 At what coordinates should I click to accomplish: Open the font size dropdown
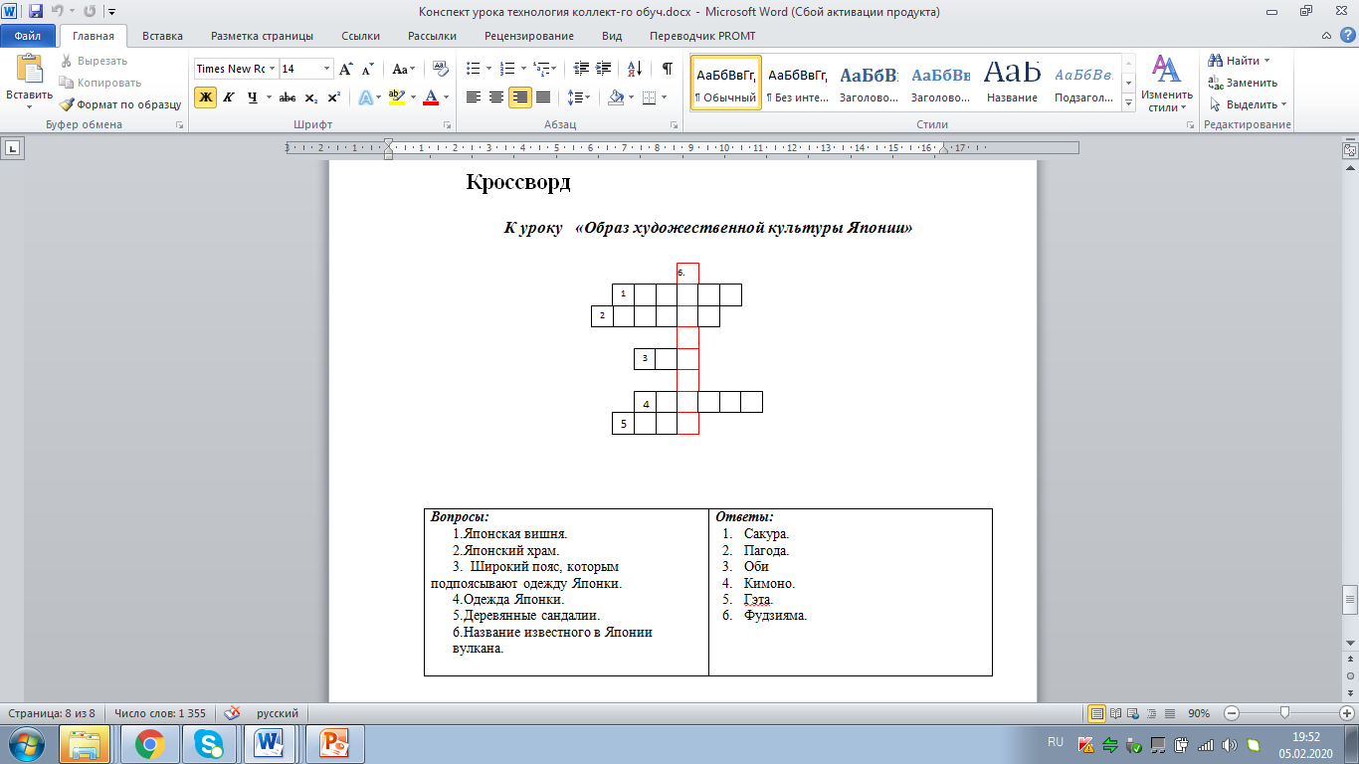coord(327,69)
